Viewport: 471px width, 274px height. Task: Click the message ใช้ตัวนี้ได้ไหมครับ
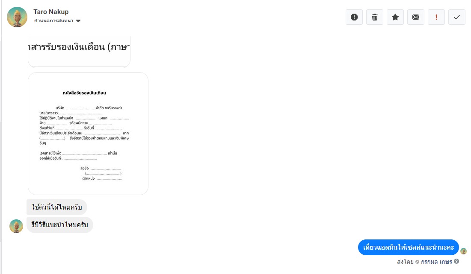pos(57,207)
